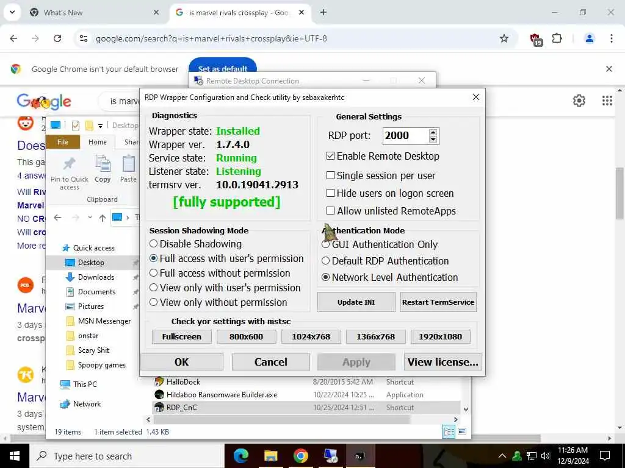Tick the Enable Remote Desktop checkbox
The image size is (625, 468).
pos(330,156)
